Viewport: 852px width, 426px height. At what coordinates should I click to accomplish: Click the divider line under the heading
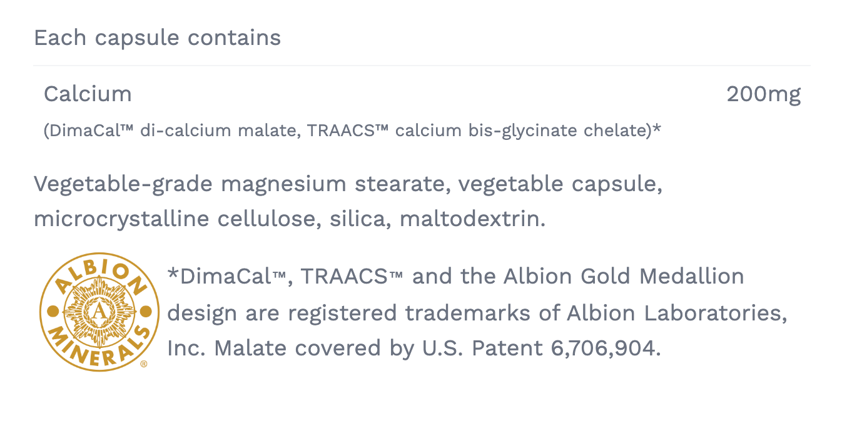coord(422,66)
